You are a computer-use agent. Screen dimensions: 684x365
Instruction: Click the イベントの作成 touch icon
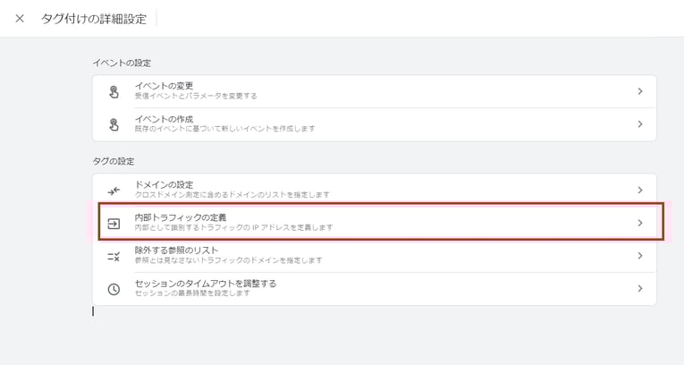coord(114,124)
